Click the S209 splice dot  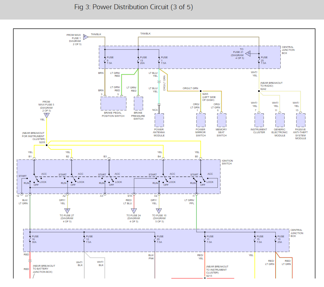(47, 145)
